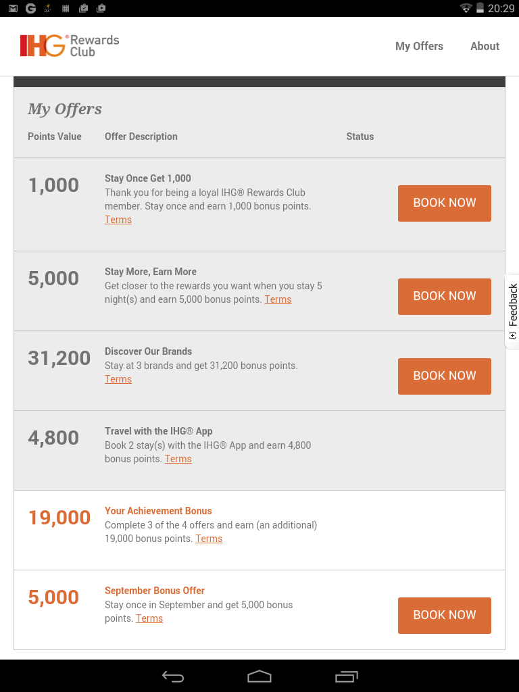Screen dimensions: 519x692
Task: Tap the Wi-Fi status icon
Action: point(466,8)
